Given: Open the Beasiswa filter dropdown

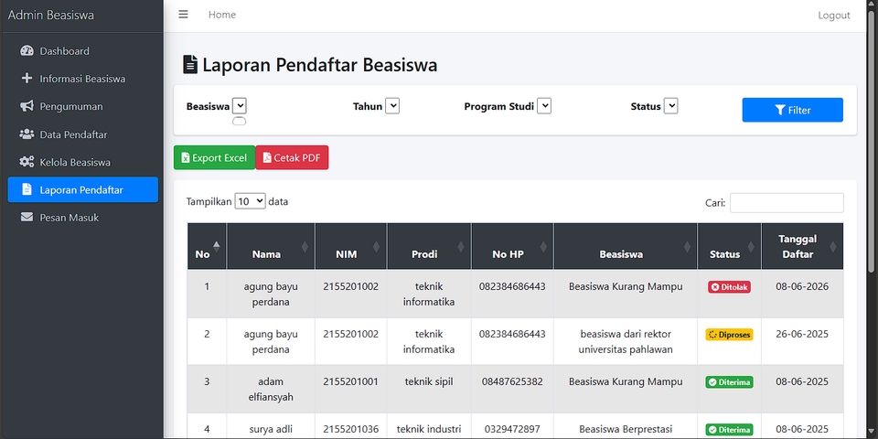Looking at the screenshot, I should (240, 106).
